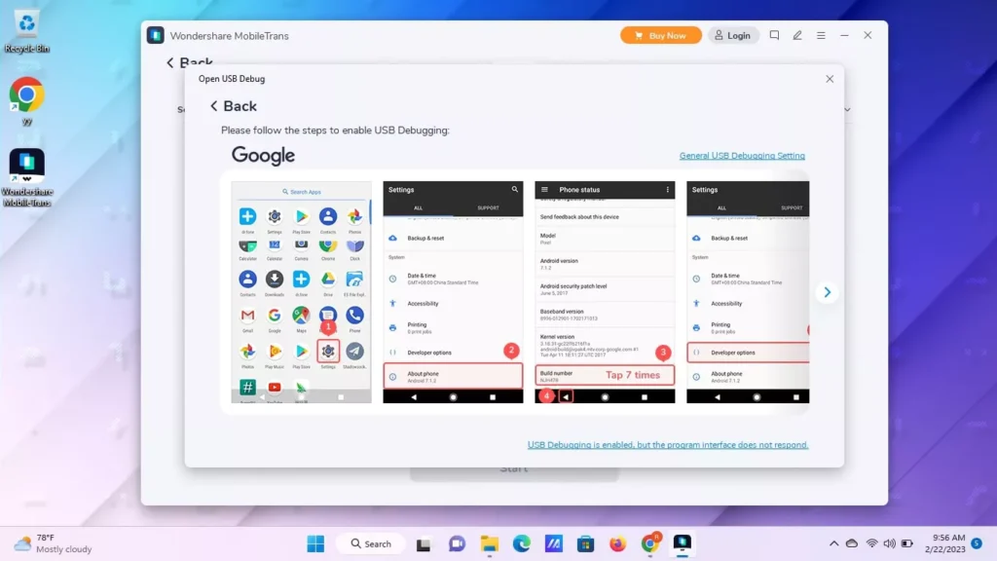Click the USB Debugging enabled link at bottom
Screen dimensions: 997x561
coord(668,444)
